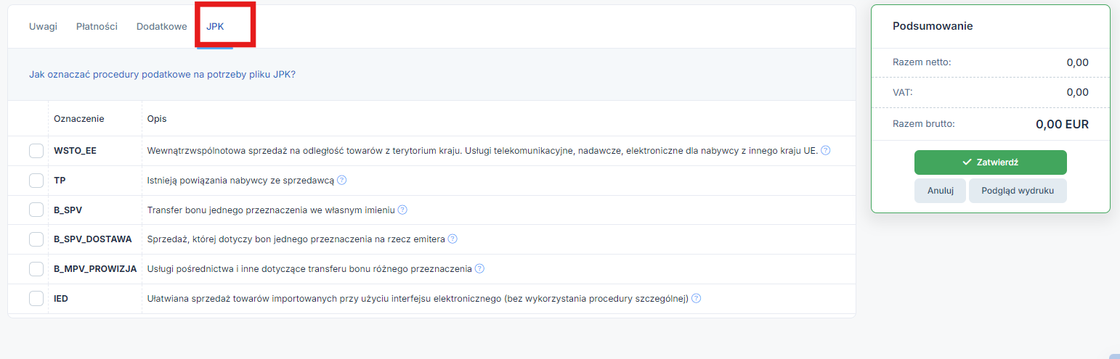Enable the WSTO_EE checkbox
Viewport: 1120px width, 359px height.
(36, 151)
